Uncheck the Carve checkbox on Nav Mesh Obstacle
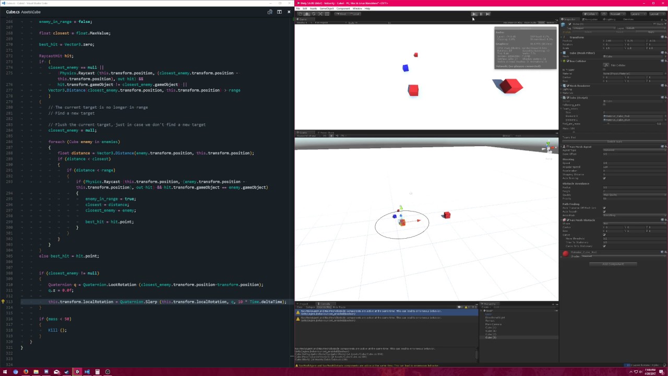Viewport: 668px width, 376px height. [x=604, y=234]
